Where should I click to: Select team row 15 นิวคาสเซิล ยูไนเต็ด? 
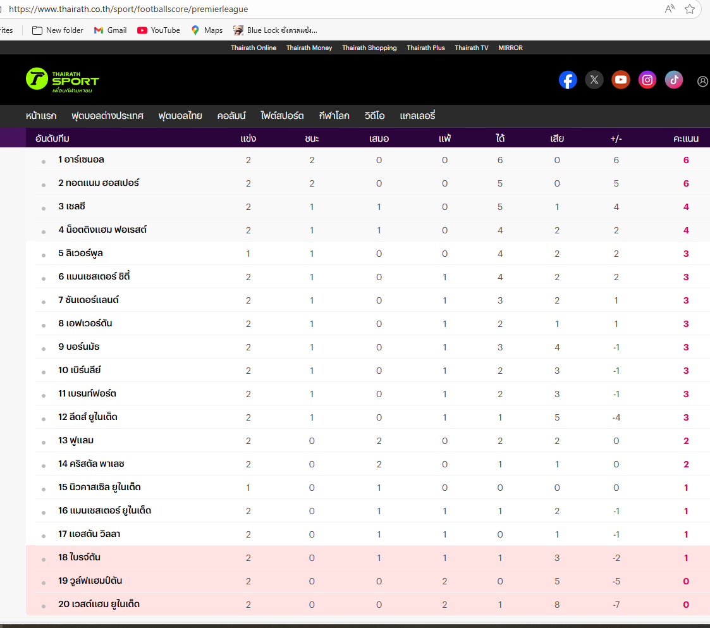[368, 488]
